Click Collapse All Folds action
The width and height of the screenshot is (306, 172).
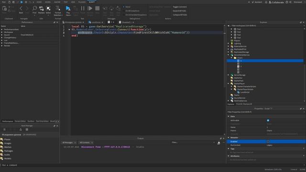click(x=180, y=15)
